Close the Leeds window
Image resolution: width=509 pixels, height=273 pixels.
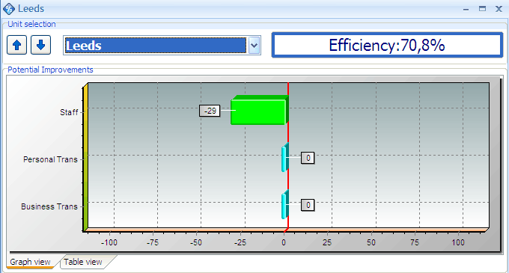(499, 9)
